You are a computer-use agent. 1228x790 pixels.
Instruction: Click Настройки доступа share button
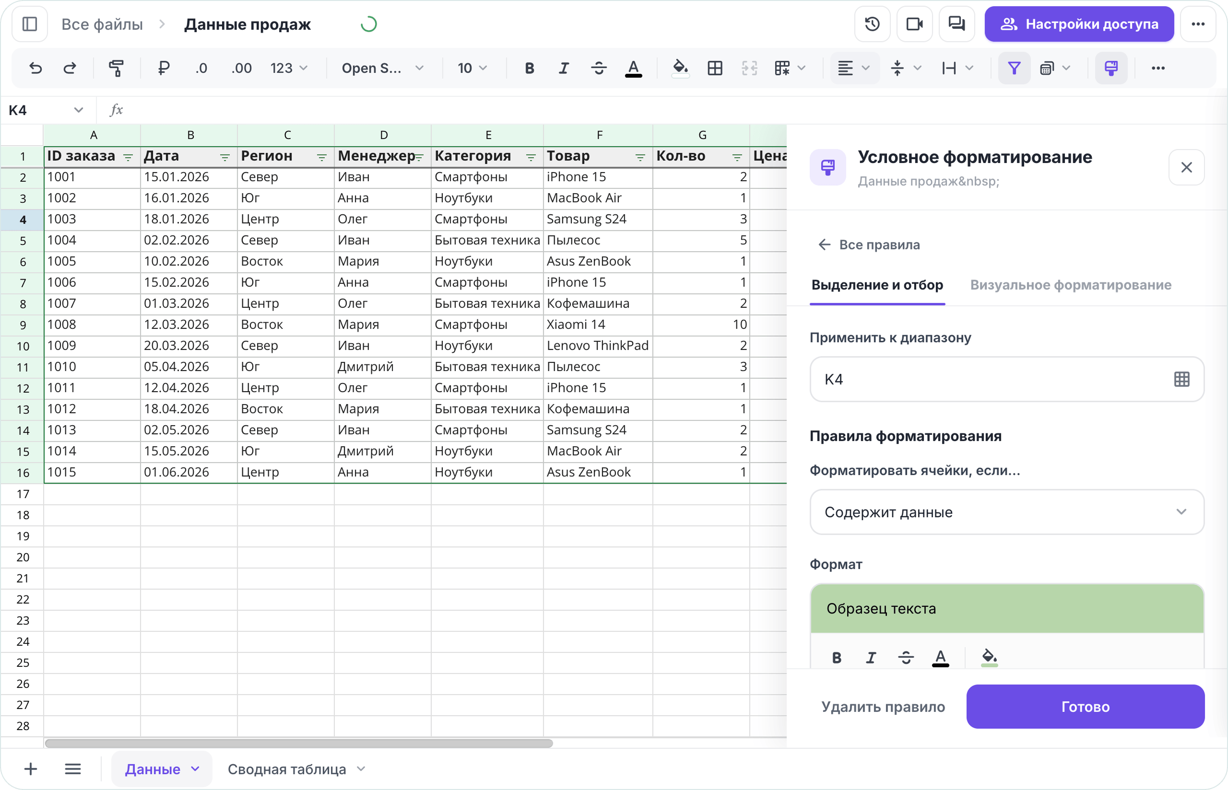point(1079,24)
